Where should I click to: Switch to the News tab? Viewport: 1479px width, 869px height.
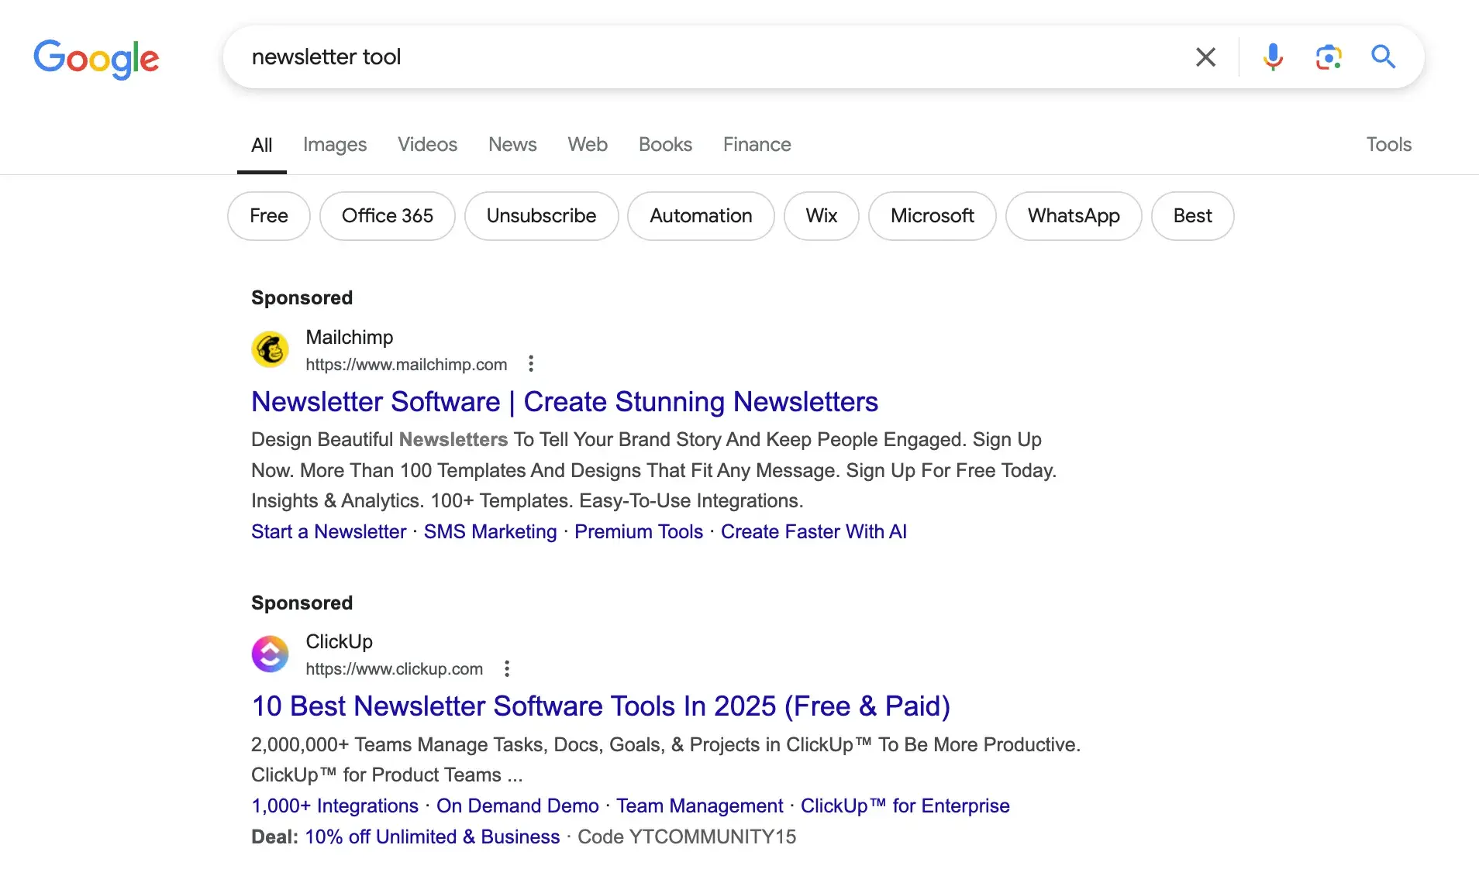pos(512,145)
